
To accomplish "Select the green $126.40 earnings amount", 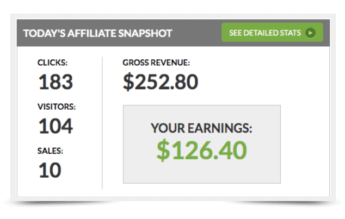I will pyautogui.click(x=201, y=151).
